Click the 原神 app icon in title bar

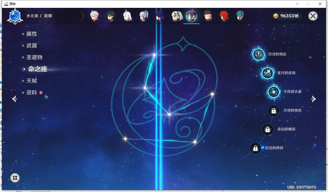tap(6, 4)
